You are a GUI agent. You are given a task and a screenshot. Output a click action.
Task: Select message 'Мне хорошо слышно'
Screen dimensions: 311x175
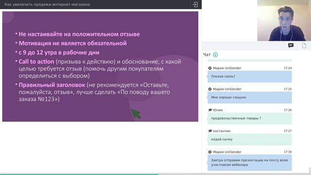pyautogui.click(x=249, y=97)
